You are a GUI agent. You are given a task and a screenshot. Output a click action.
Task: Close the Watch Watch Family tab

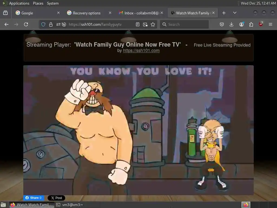213,13
